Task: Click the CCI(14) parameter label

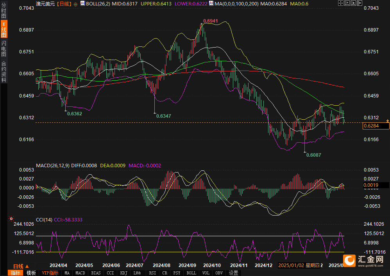Action: (x=44, y=219)
